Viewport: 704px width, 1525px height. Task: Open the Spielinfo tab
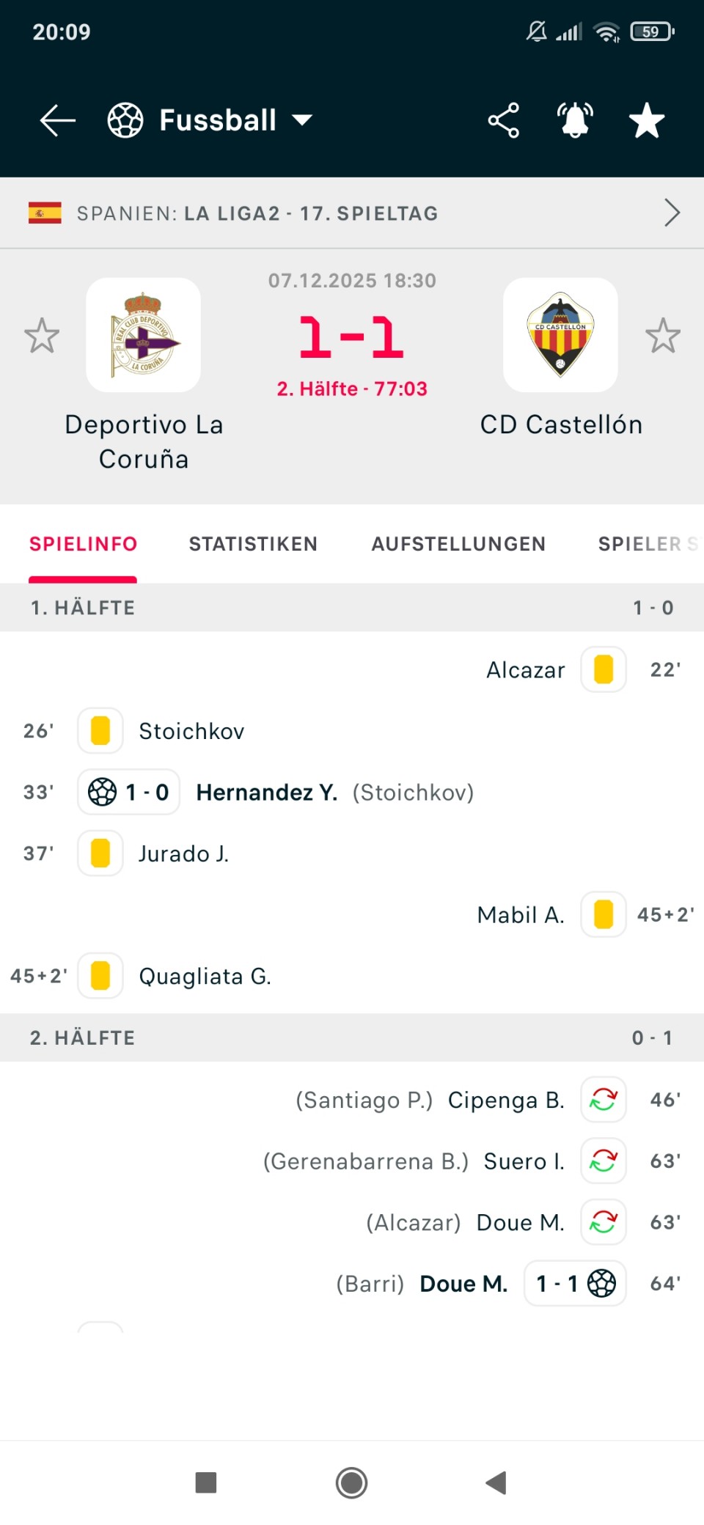(x=83, y=544)
